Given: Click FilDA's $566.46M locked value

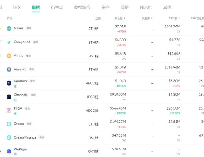Looking at the screenshot, I should (x=118, y=108).
